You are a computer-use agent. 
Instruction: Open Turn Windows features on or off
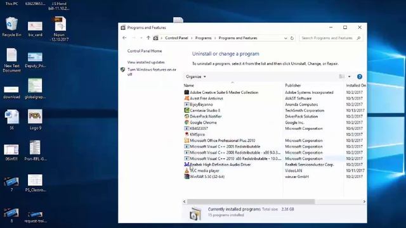click(x=152, y=72)
